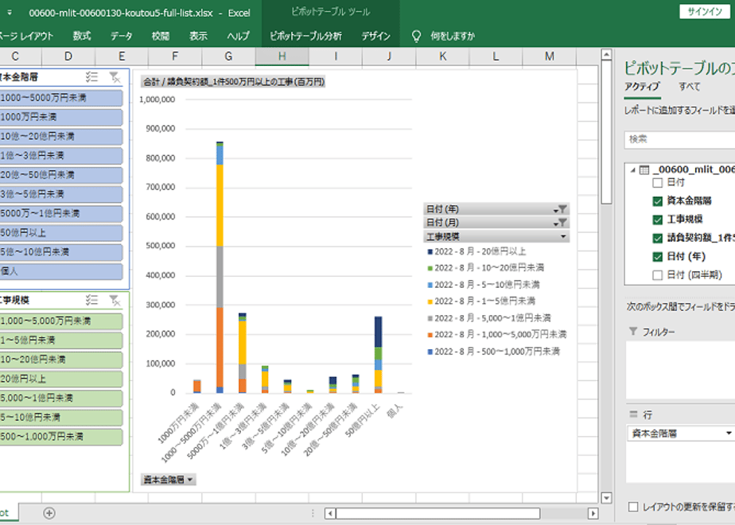The image size is (735, 525).
Task: Click the green 10〜20億円未満 legend swatch
Action: point(430,268)
